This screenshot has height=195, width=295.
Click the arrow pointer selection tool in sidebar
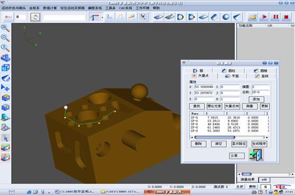pos(5,138)
